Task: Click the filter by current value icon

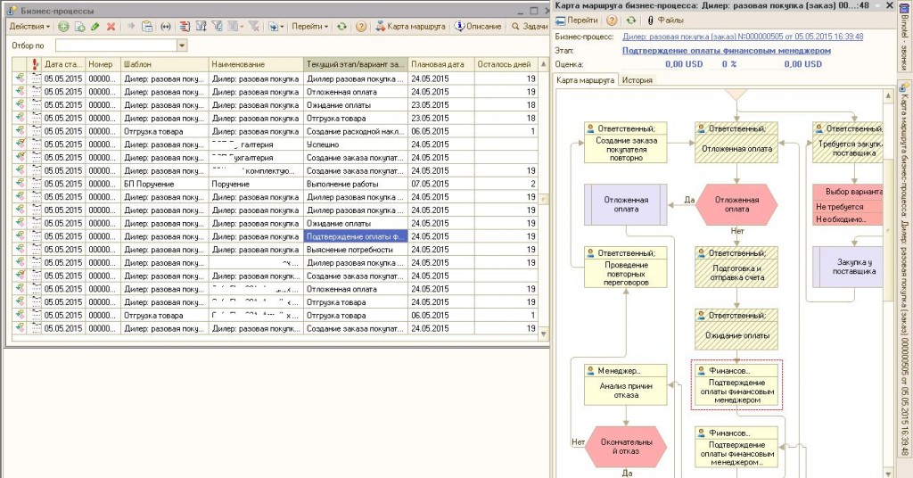Action: 201,26
